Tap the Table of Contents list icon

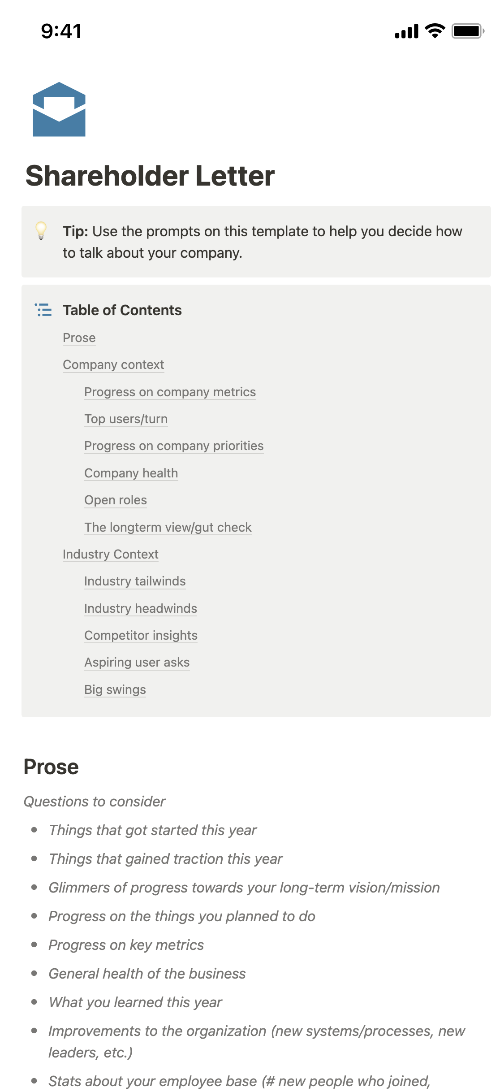tap(43, 310)
